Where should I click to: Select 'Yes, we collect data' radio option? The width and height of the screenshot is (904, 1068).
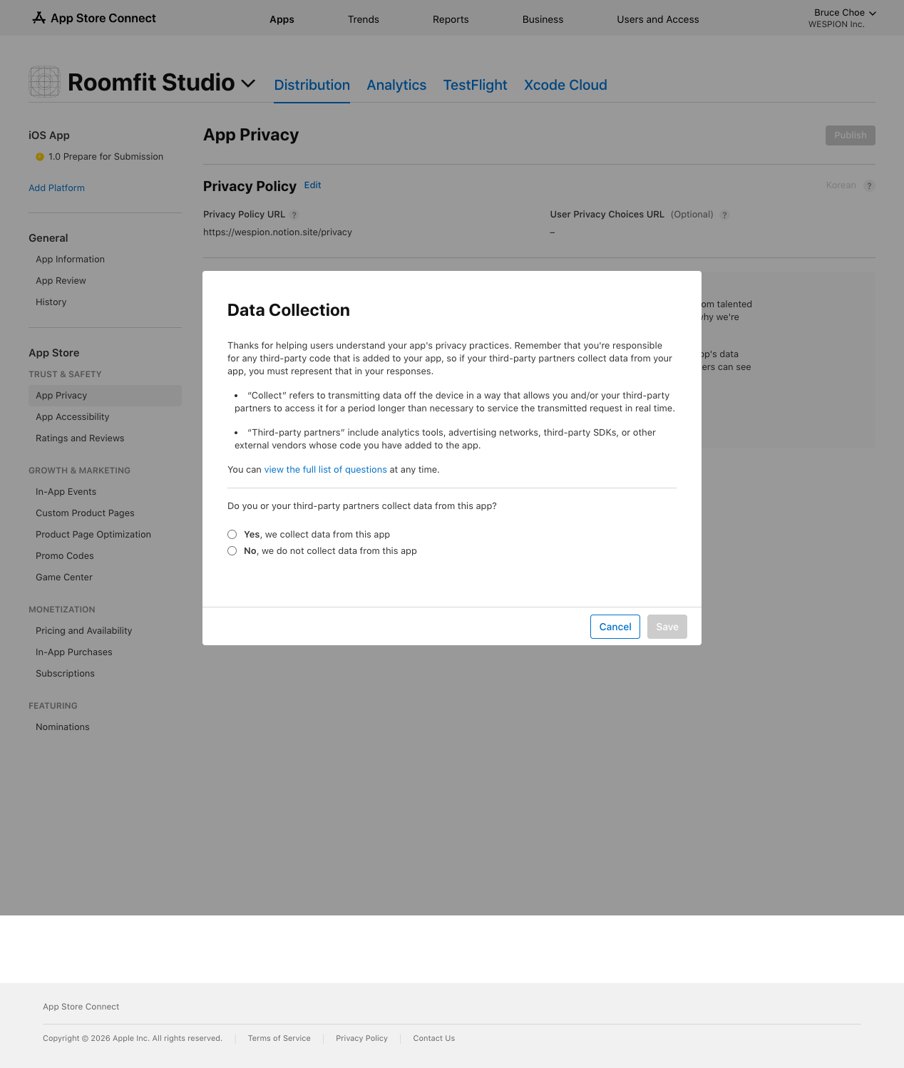pyautogui.click(x=232, y=535)
